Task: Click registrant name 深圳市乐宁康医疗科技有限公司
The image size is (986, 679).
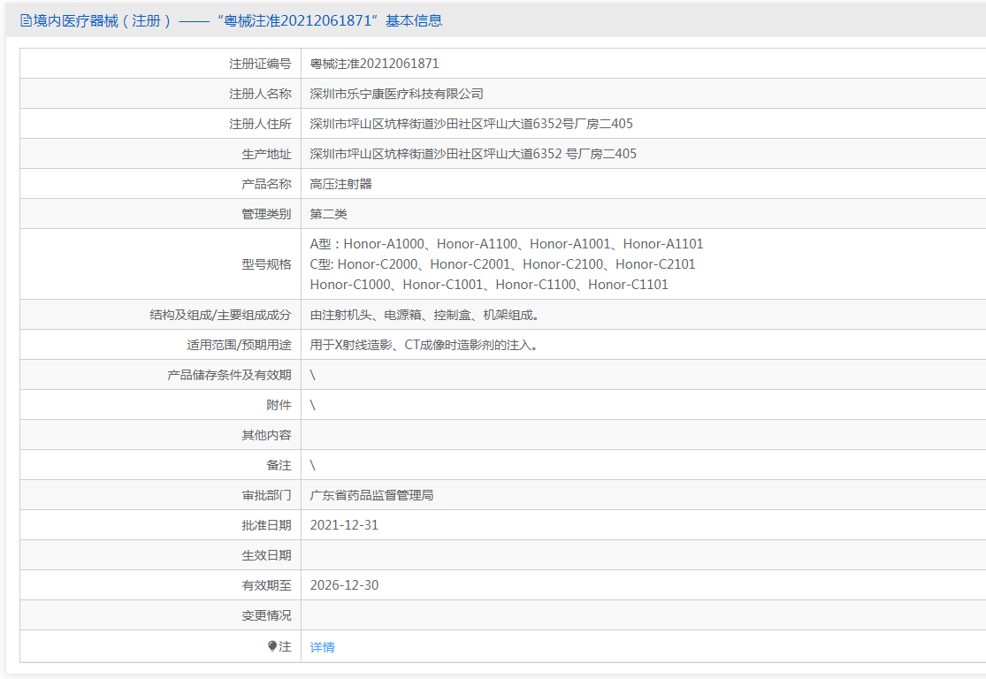Action: pos(397,94)
